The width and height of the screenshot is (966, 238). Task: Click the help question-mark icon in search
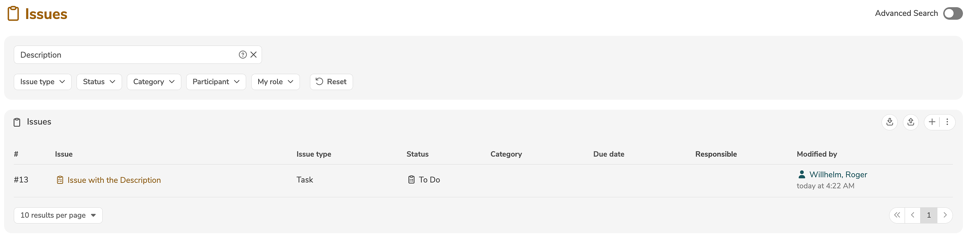pyautogui.click(x=243, y=55)
